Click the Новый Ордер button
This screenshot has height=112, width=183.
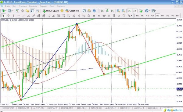pos(51,11)
